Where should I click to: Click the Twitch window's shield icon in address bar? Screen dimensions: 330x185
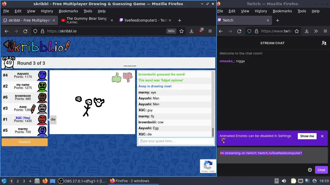[x=249, y=31]
